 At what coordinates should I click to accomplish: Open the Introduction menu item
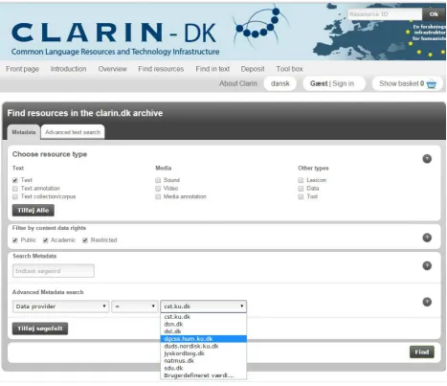point(68,69)
